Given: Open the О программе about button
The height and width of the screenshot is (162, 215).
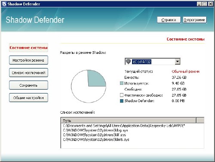Looking at the screenshot, I should [195, 20].
